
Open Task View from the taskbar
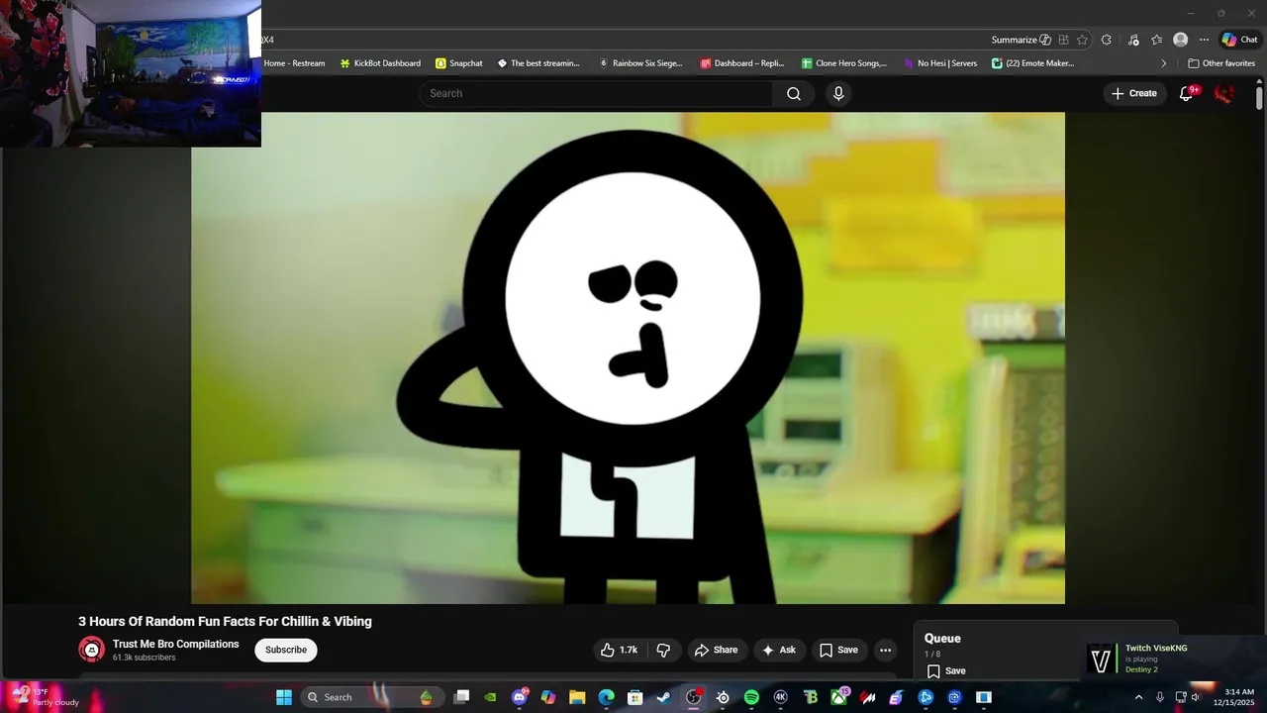coord(461,697)
